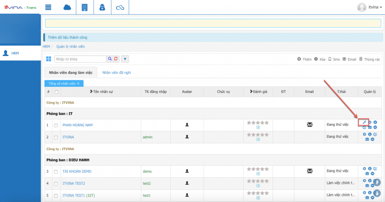Sort by the Tên nhân sự column header

(102, 92)
